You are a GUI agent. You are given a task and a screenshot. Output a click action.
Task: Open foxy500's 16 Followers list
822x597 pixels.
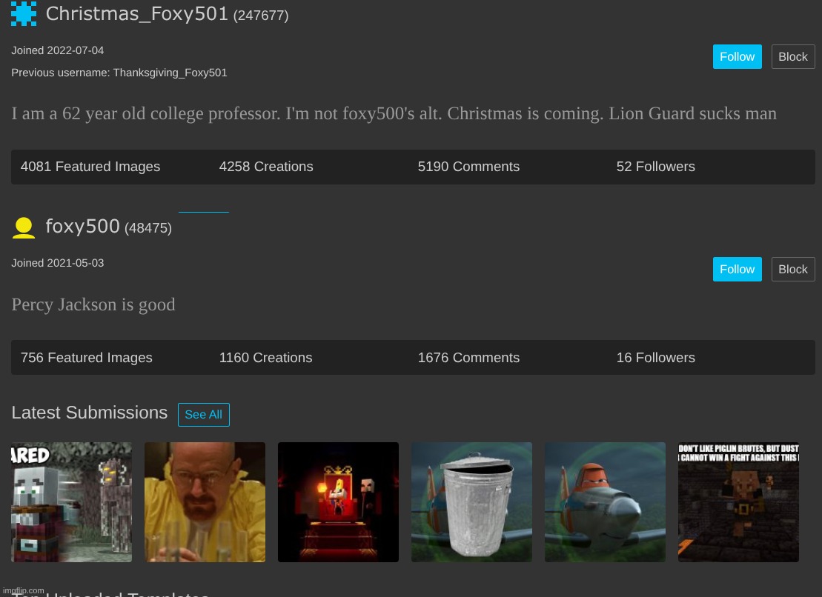[x=655, y=358]
